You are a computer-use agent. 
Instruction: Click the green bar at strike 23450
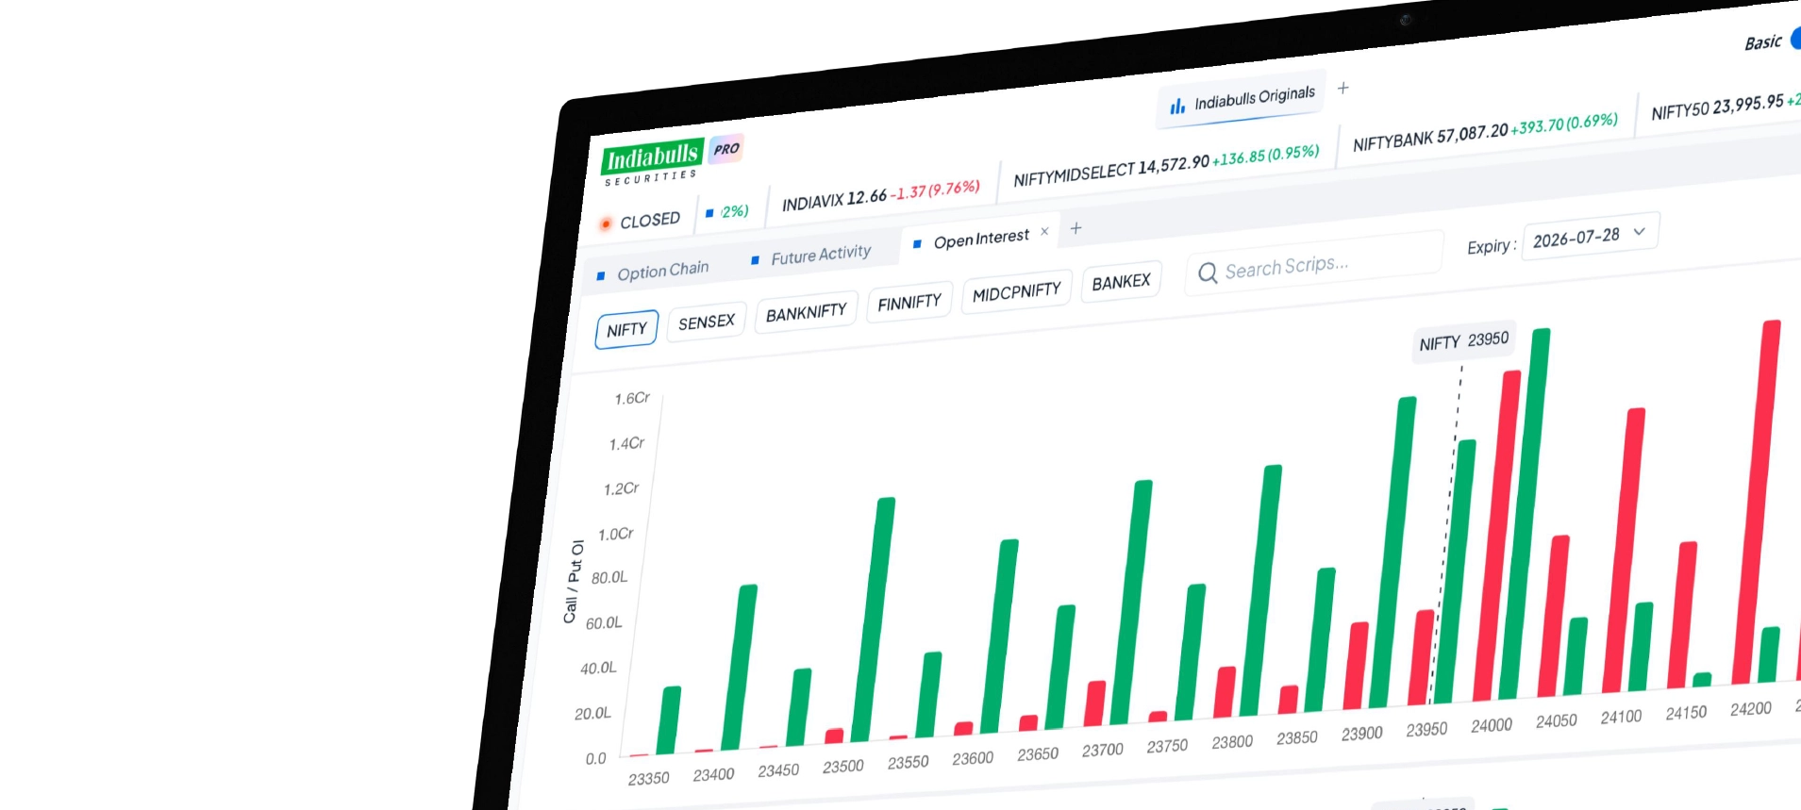(x=799, y=707)
